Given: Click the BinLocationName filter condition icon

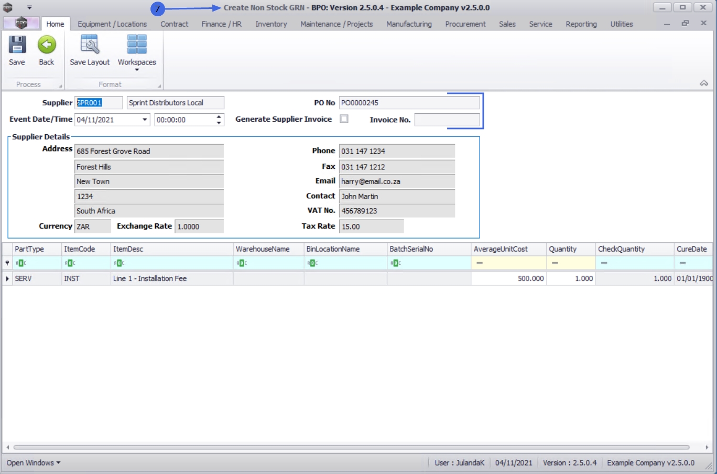Looking at the screenshot, I should point(312,263).
